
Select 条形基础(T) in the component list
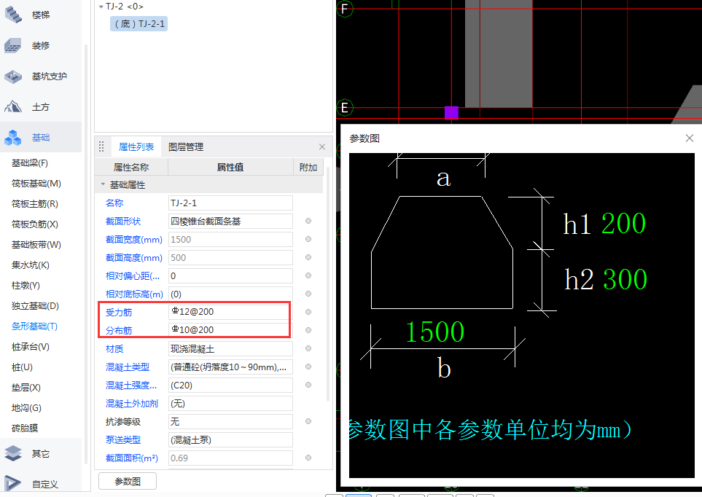click(x=34, y=326)
